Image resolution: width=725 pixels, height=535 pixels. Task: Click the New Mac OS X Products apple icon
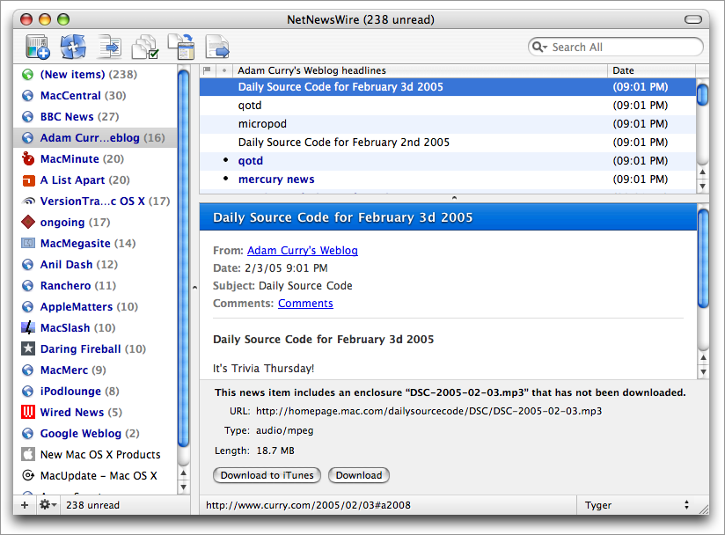point(28,454)
